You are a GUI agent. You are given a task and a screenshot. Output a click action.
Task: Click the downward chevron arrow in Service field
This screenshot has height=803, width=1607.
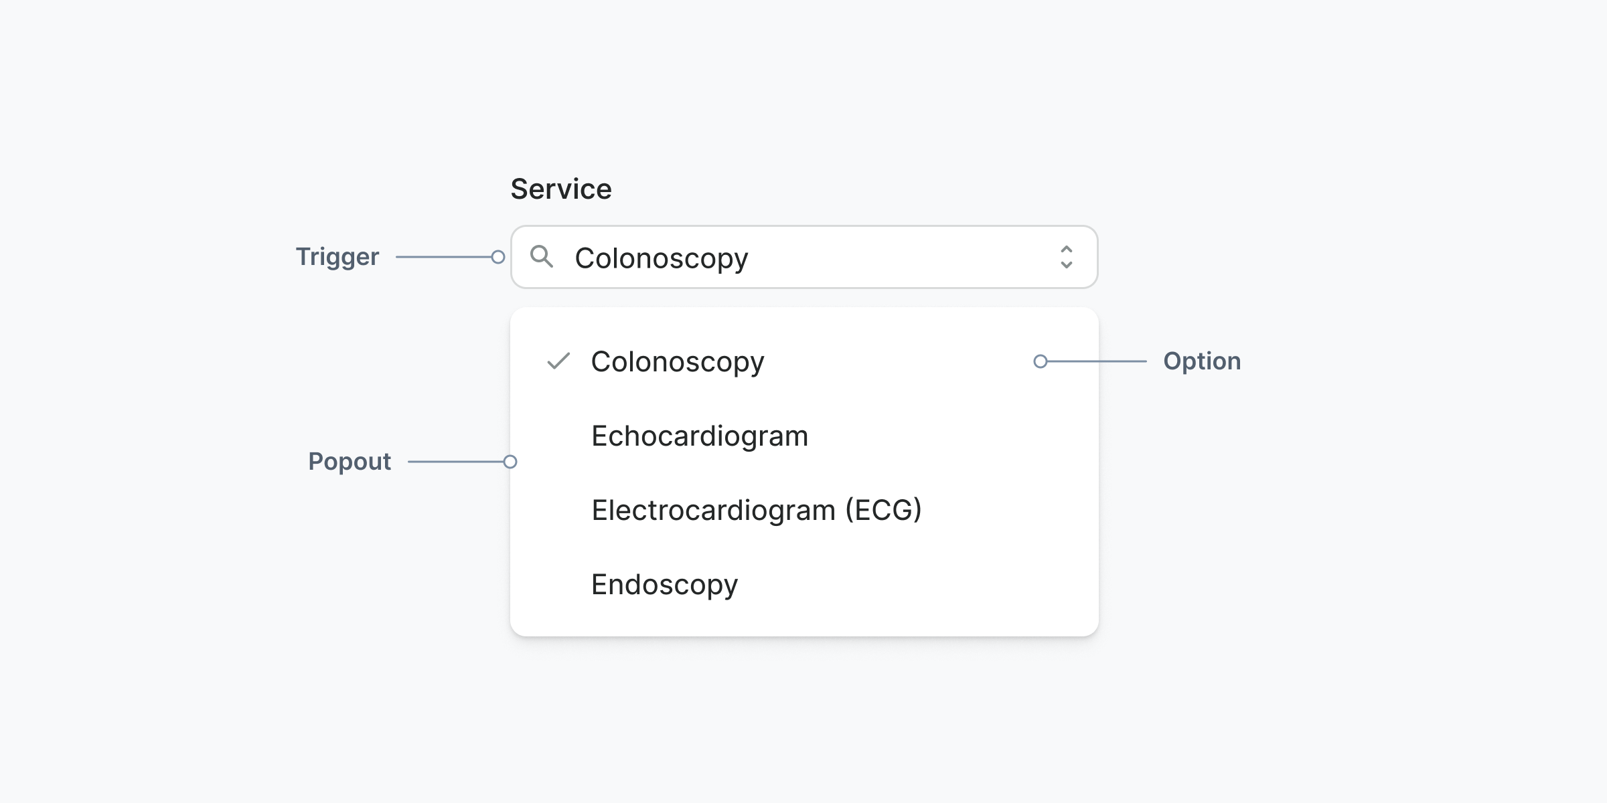(x=1067, y=265)
